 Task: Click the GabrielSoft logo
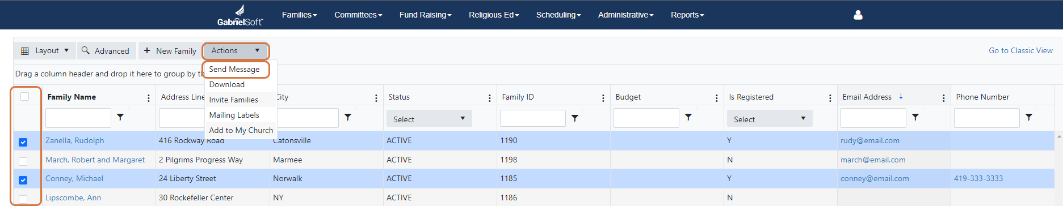(240, 15)
